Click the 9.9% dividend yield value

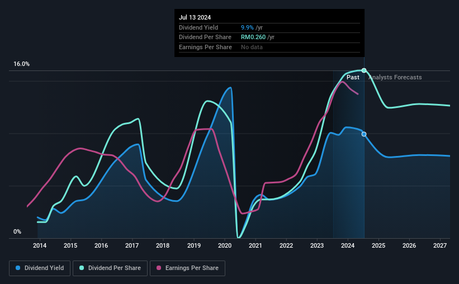click(x=247, y=27)
